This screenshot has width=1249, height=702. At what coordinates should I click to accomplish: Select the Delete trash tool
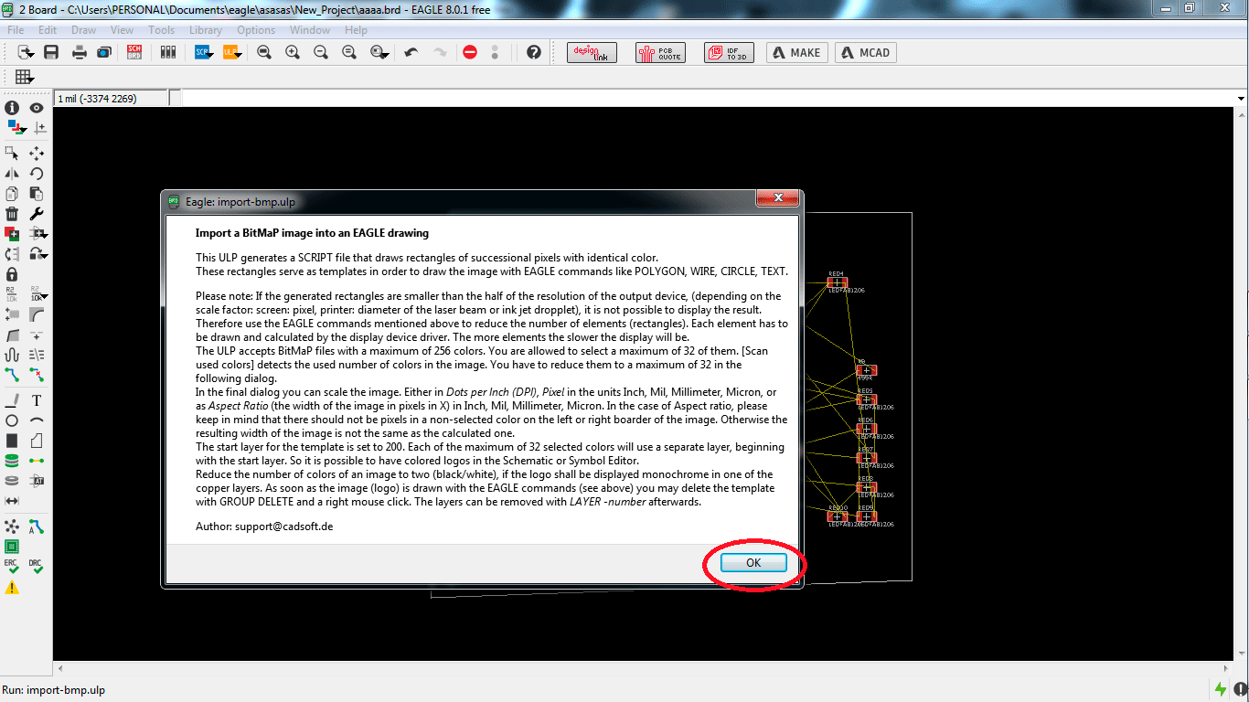tap(12, 213)
